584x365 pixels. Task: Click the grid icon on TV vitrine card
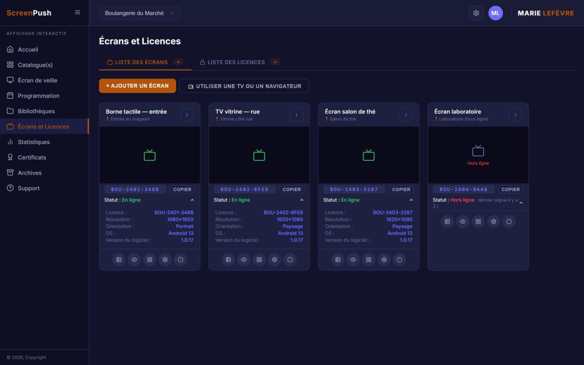point(259,259)
